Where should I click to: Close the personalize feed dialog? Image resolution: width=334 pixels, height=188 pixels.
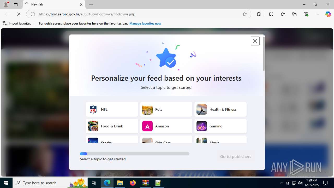coord(255,41)
